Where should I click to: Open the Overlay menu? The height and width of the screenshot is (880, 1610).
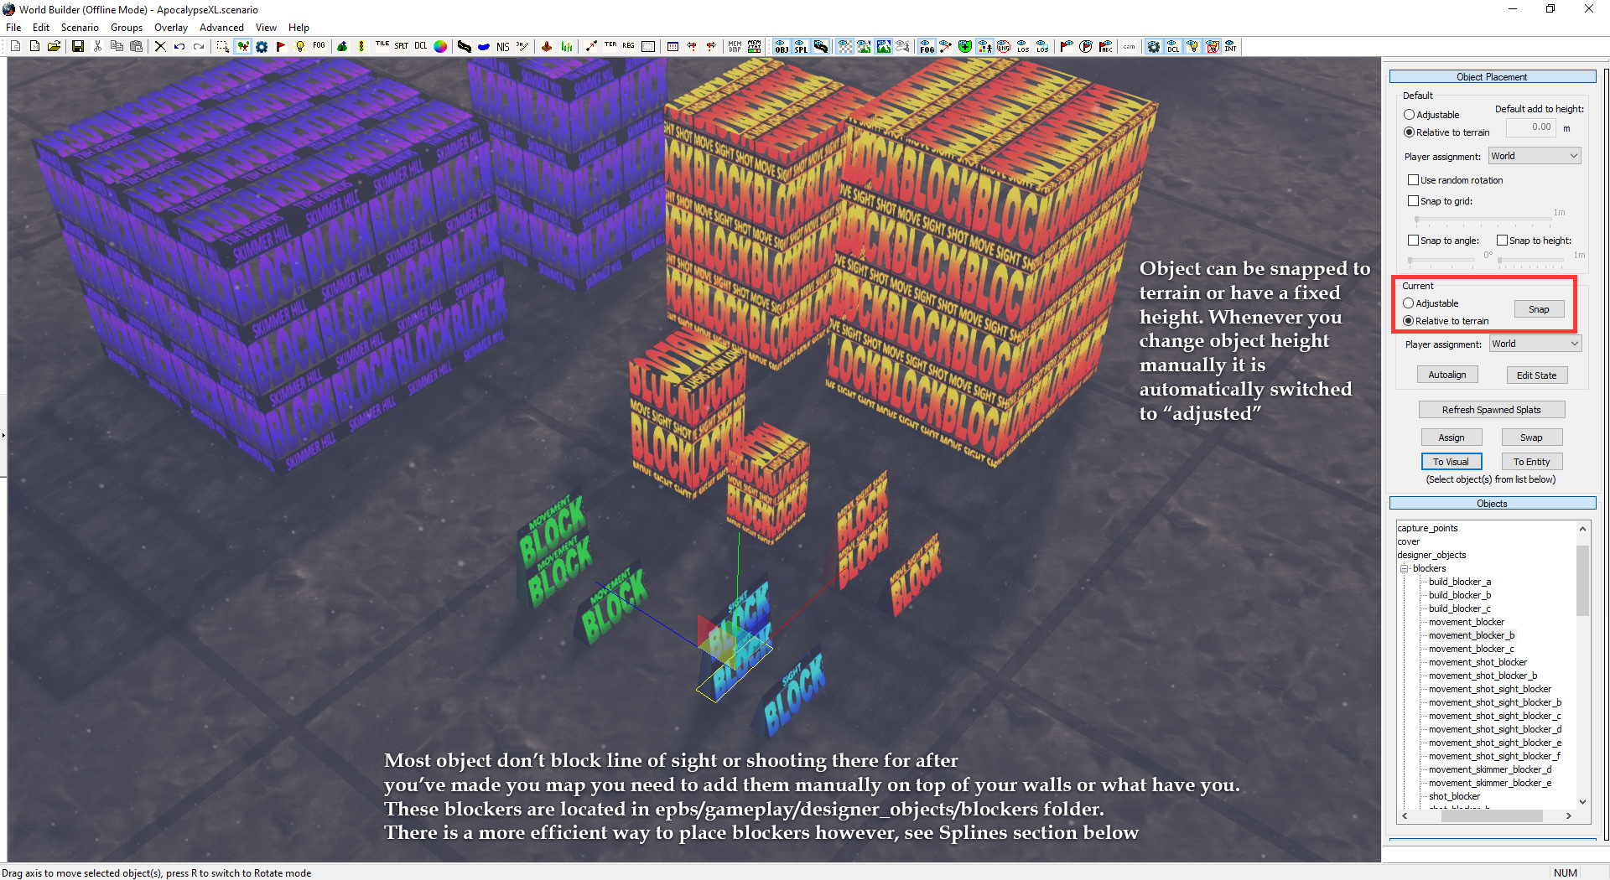171,28
